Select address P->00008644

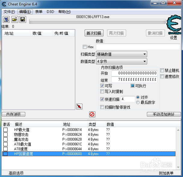[x=72, y=149]
